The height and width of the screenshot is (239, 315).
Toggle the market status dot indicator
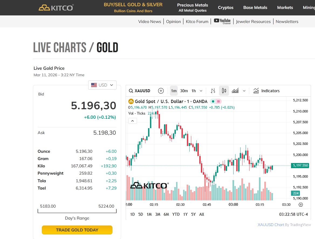pos(213,101)
